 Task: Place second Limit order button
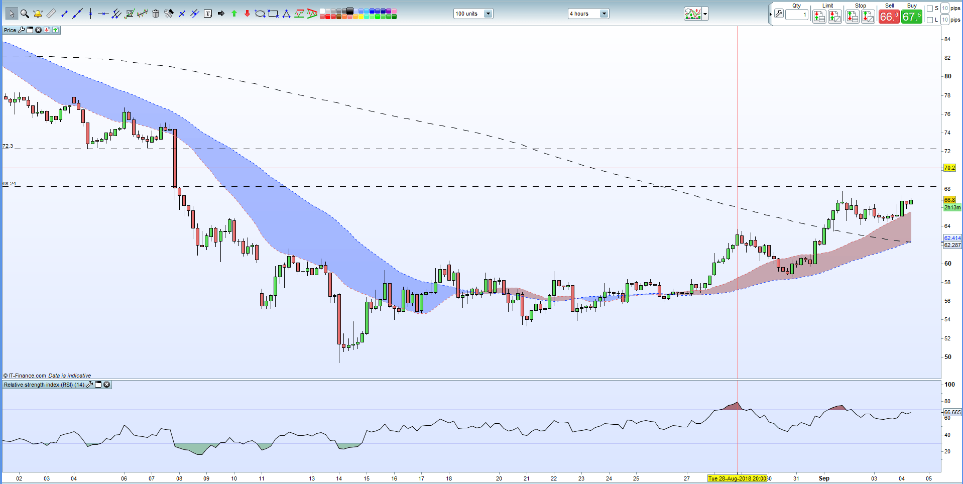(835, 17)
